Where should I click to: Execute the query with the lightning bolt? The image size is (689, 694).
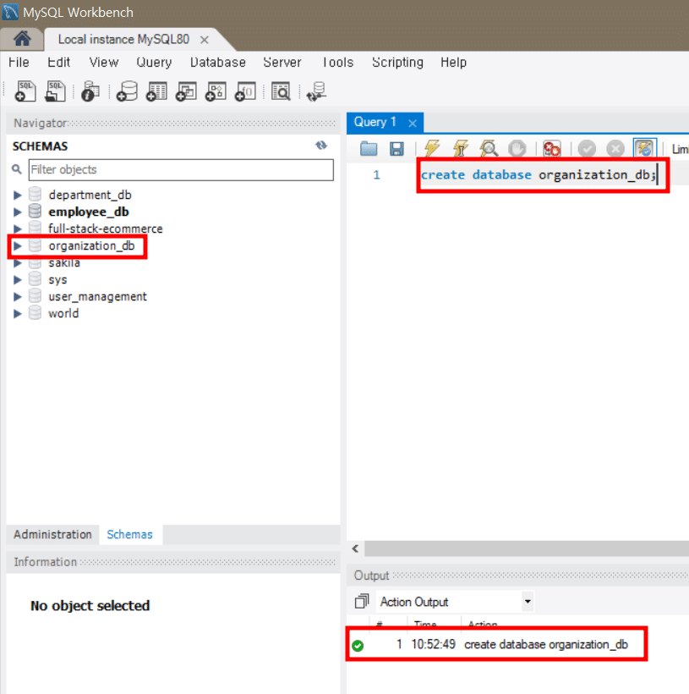click(x=432, y=148)
